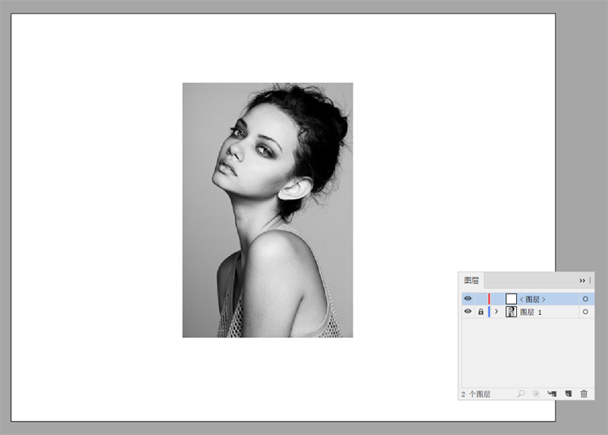Viewport: 608px width, 435px height.
Task: Switch to the 图层 panel tab
Action: pos(471,281)
